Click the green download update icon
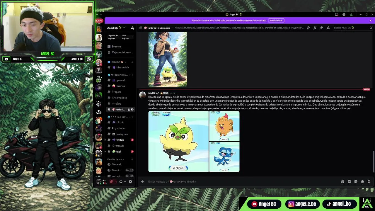Image resolution: width=375 pixels, height=211 pixels. 351,14
